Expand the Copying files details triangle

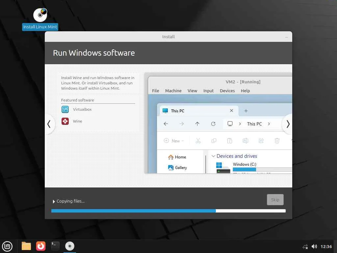[54, 201]
